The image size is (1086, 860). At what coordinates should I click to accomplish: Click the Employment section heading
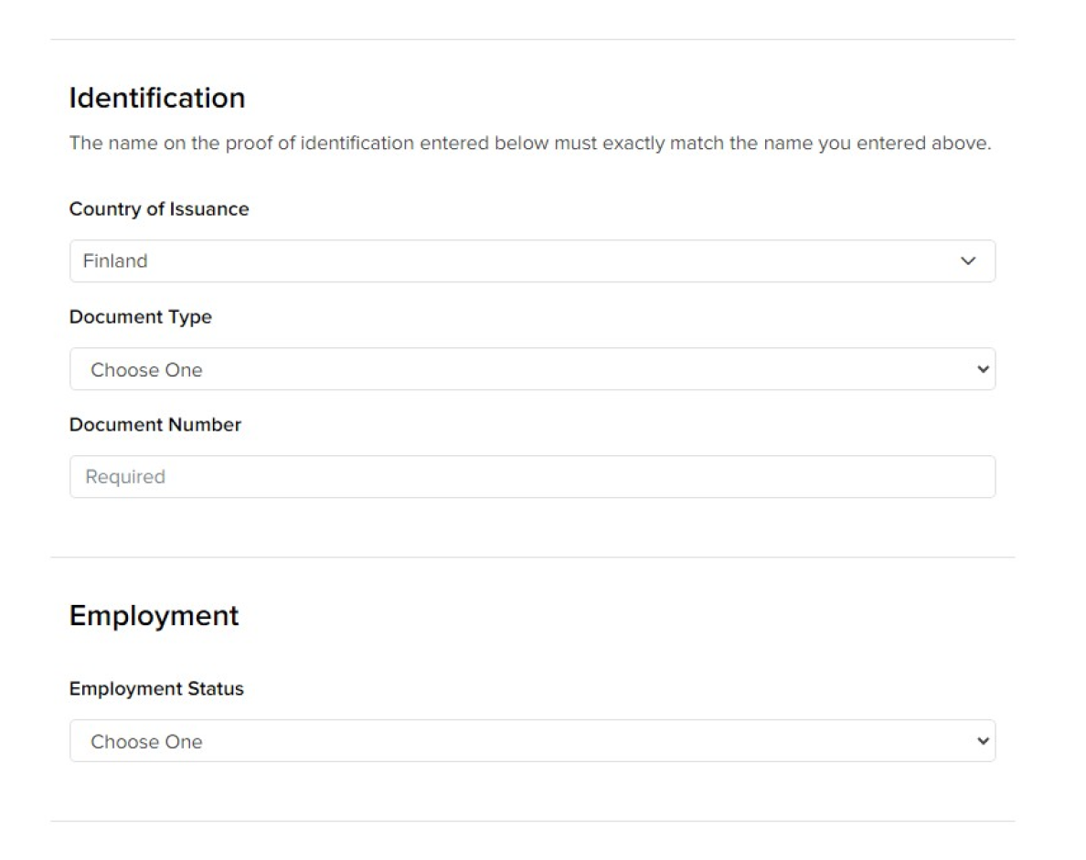coord(154,615)
